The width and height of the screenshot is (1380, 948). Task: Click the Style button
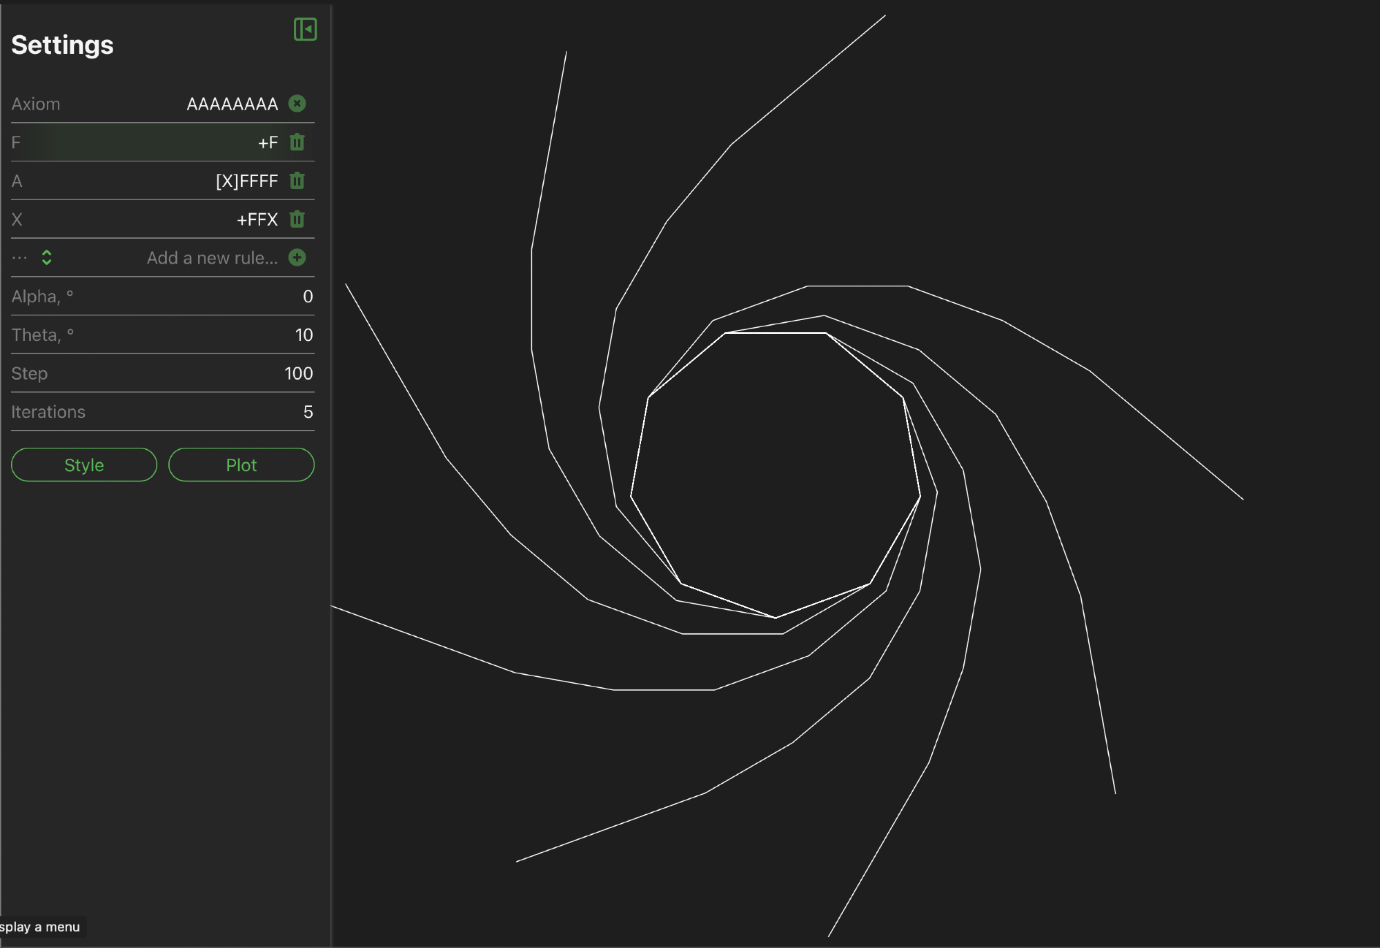click(x=84, y=465)
